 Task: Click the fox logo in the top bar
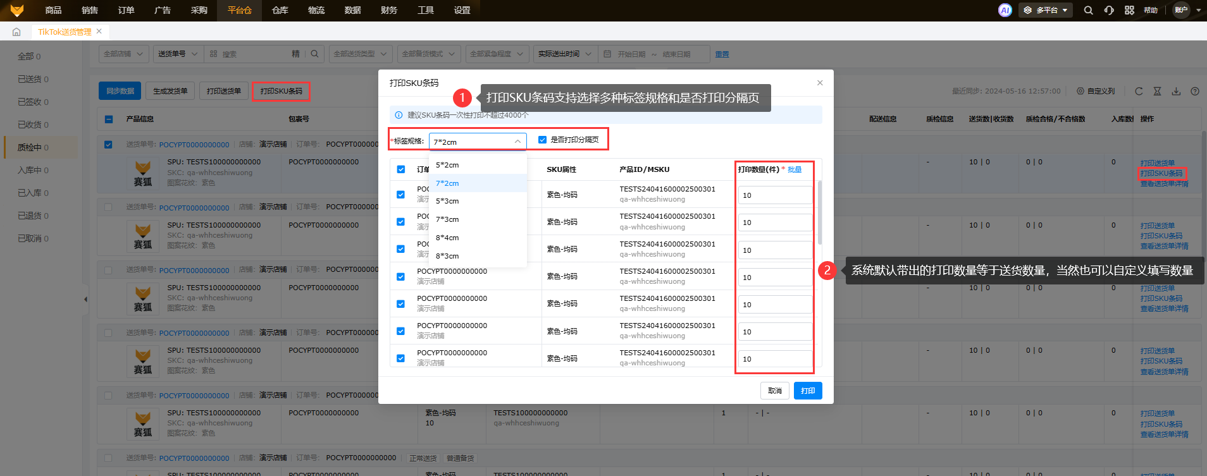(17, 10)
